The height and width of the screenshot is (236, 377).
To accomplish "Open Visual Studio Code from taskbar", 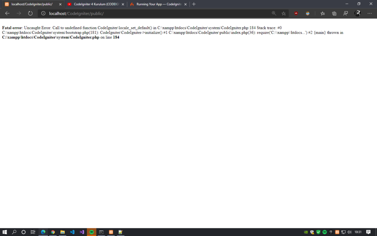I will (72, 232).
